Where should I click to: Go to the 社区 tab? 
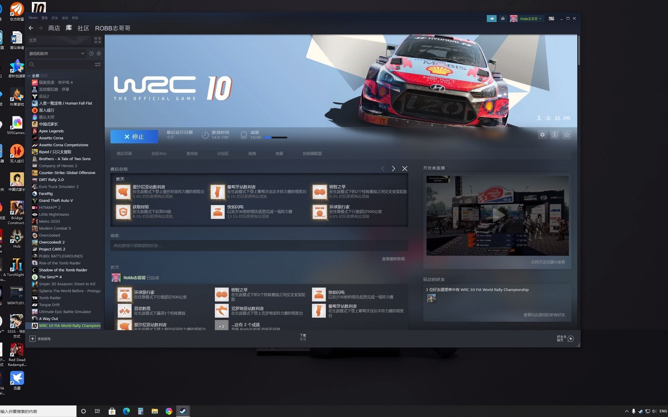(x=83, y=28)
